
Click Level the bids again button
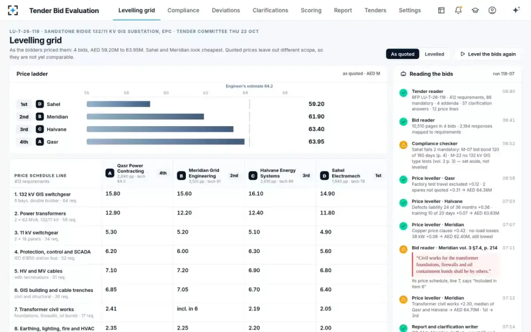(x=488, y=54)
